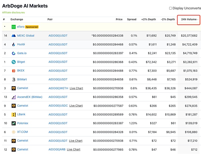Click the LBank logo icon
The height and width of the screenshot is (154, 201).
pos(14,114)
